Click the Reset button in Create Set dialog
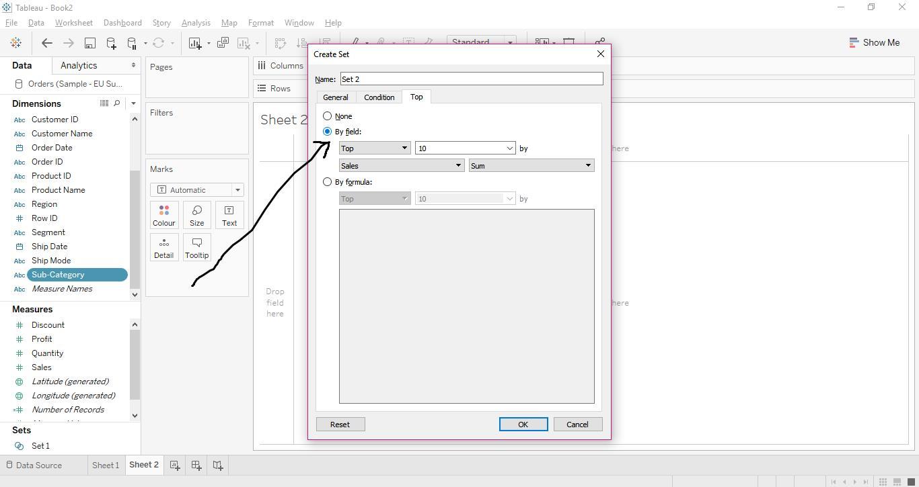Image resolution: width=919 pixels, height=487 pixels. click(x=340, y=424)
